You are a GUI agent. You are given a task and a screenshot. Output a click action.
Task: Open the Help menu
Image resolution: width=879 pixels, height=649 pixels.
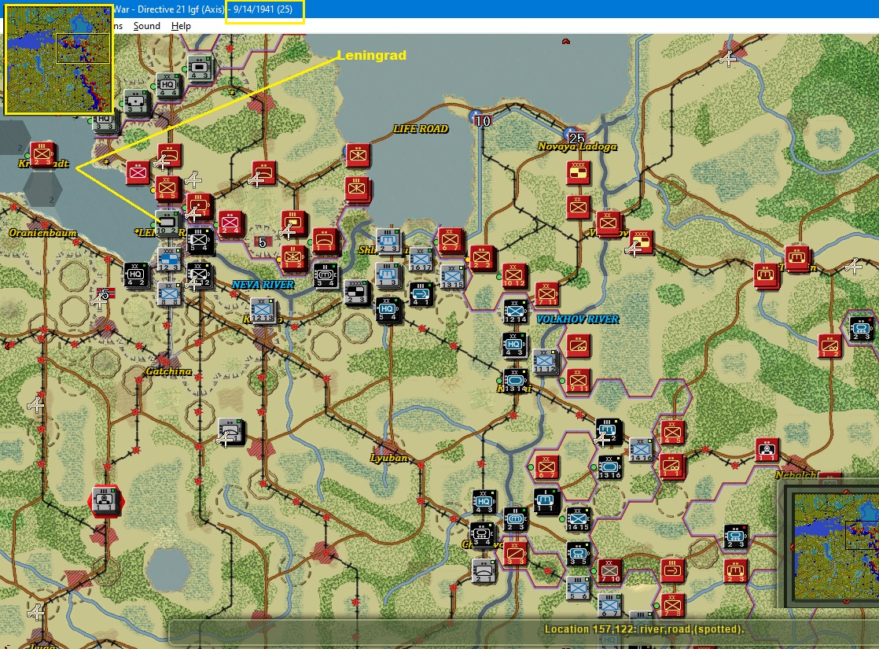tap(181, 26)
